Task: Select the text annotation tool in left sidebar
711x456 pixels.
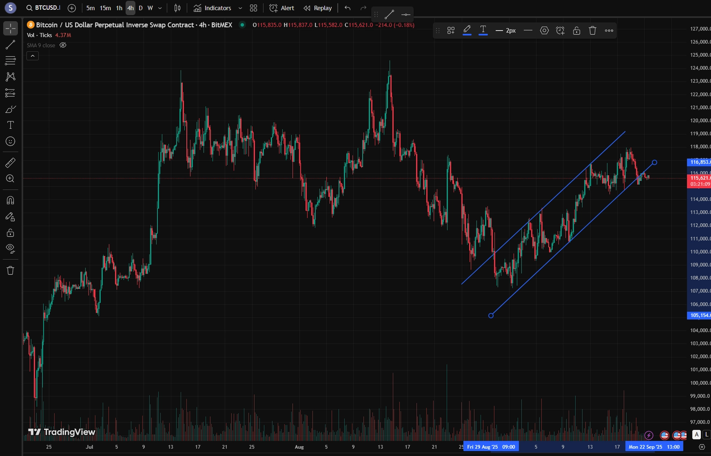Action: 11,125
